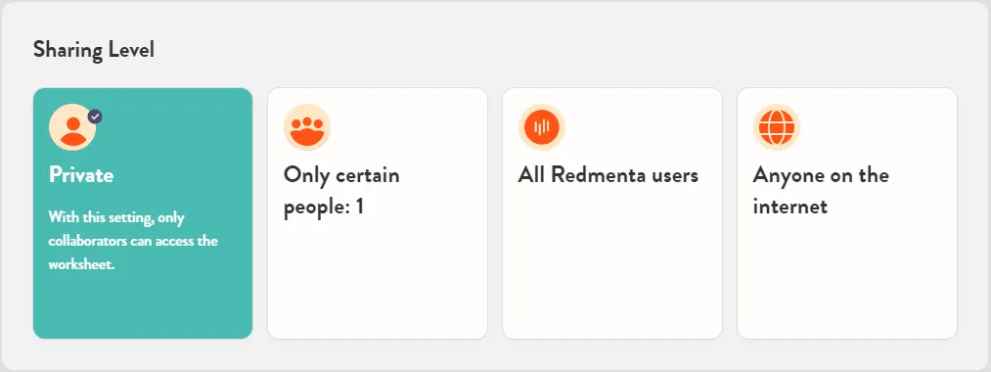Click the group of people icon
Image resolution: width=991 pixels, height=372 pixels.
[307, 127]
